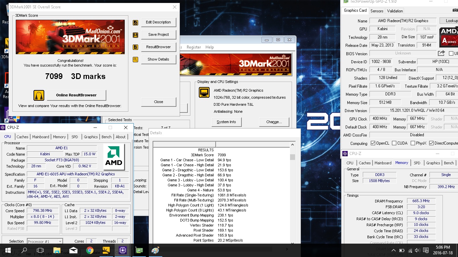Toggle the PhysX checkbox in GPU-Z

tap(412, 143)
